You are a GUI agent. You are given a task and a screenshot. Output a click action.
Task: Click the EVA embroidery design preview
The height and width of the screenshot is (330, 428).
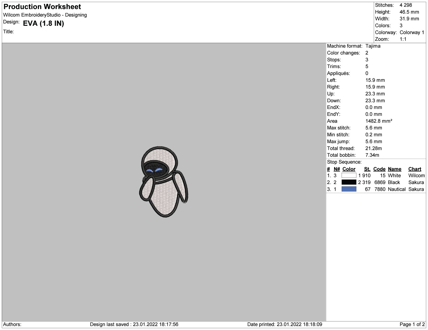164,182
